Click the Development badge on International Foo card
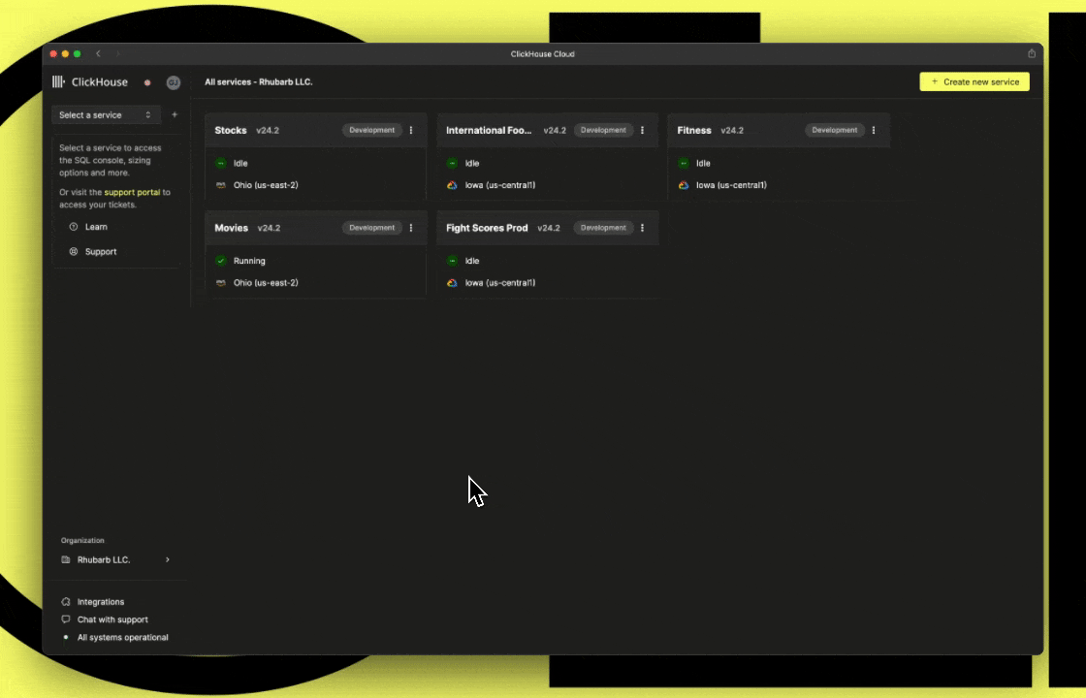This screenshot has height=698, width=1086. pos(603,130)
